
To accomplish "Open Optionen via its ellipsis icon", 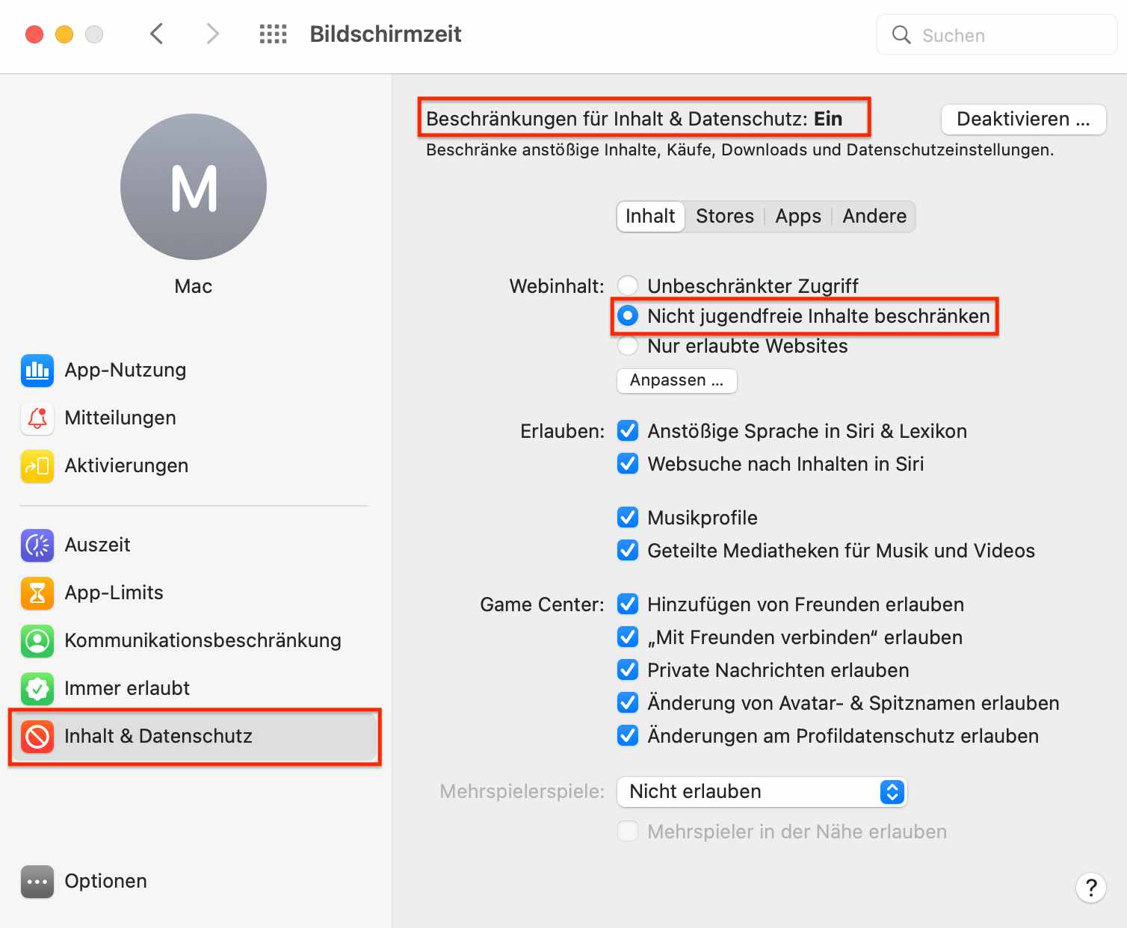I will click(37, 882).
